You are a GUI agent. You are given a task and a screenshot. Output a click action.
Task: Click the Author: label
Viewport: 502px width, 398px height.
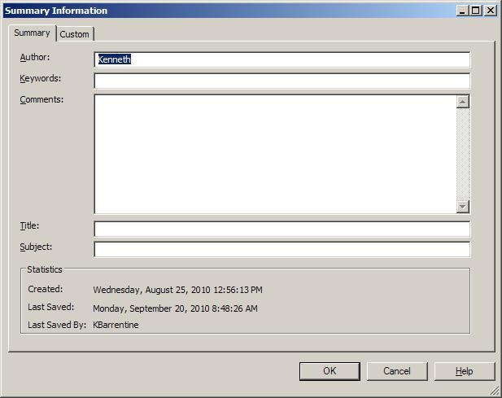tap(35, 57)
